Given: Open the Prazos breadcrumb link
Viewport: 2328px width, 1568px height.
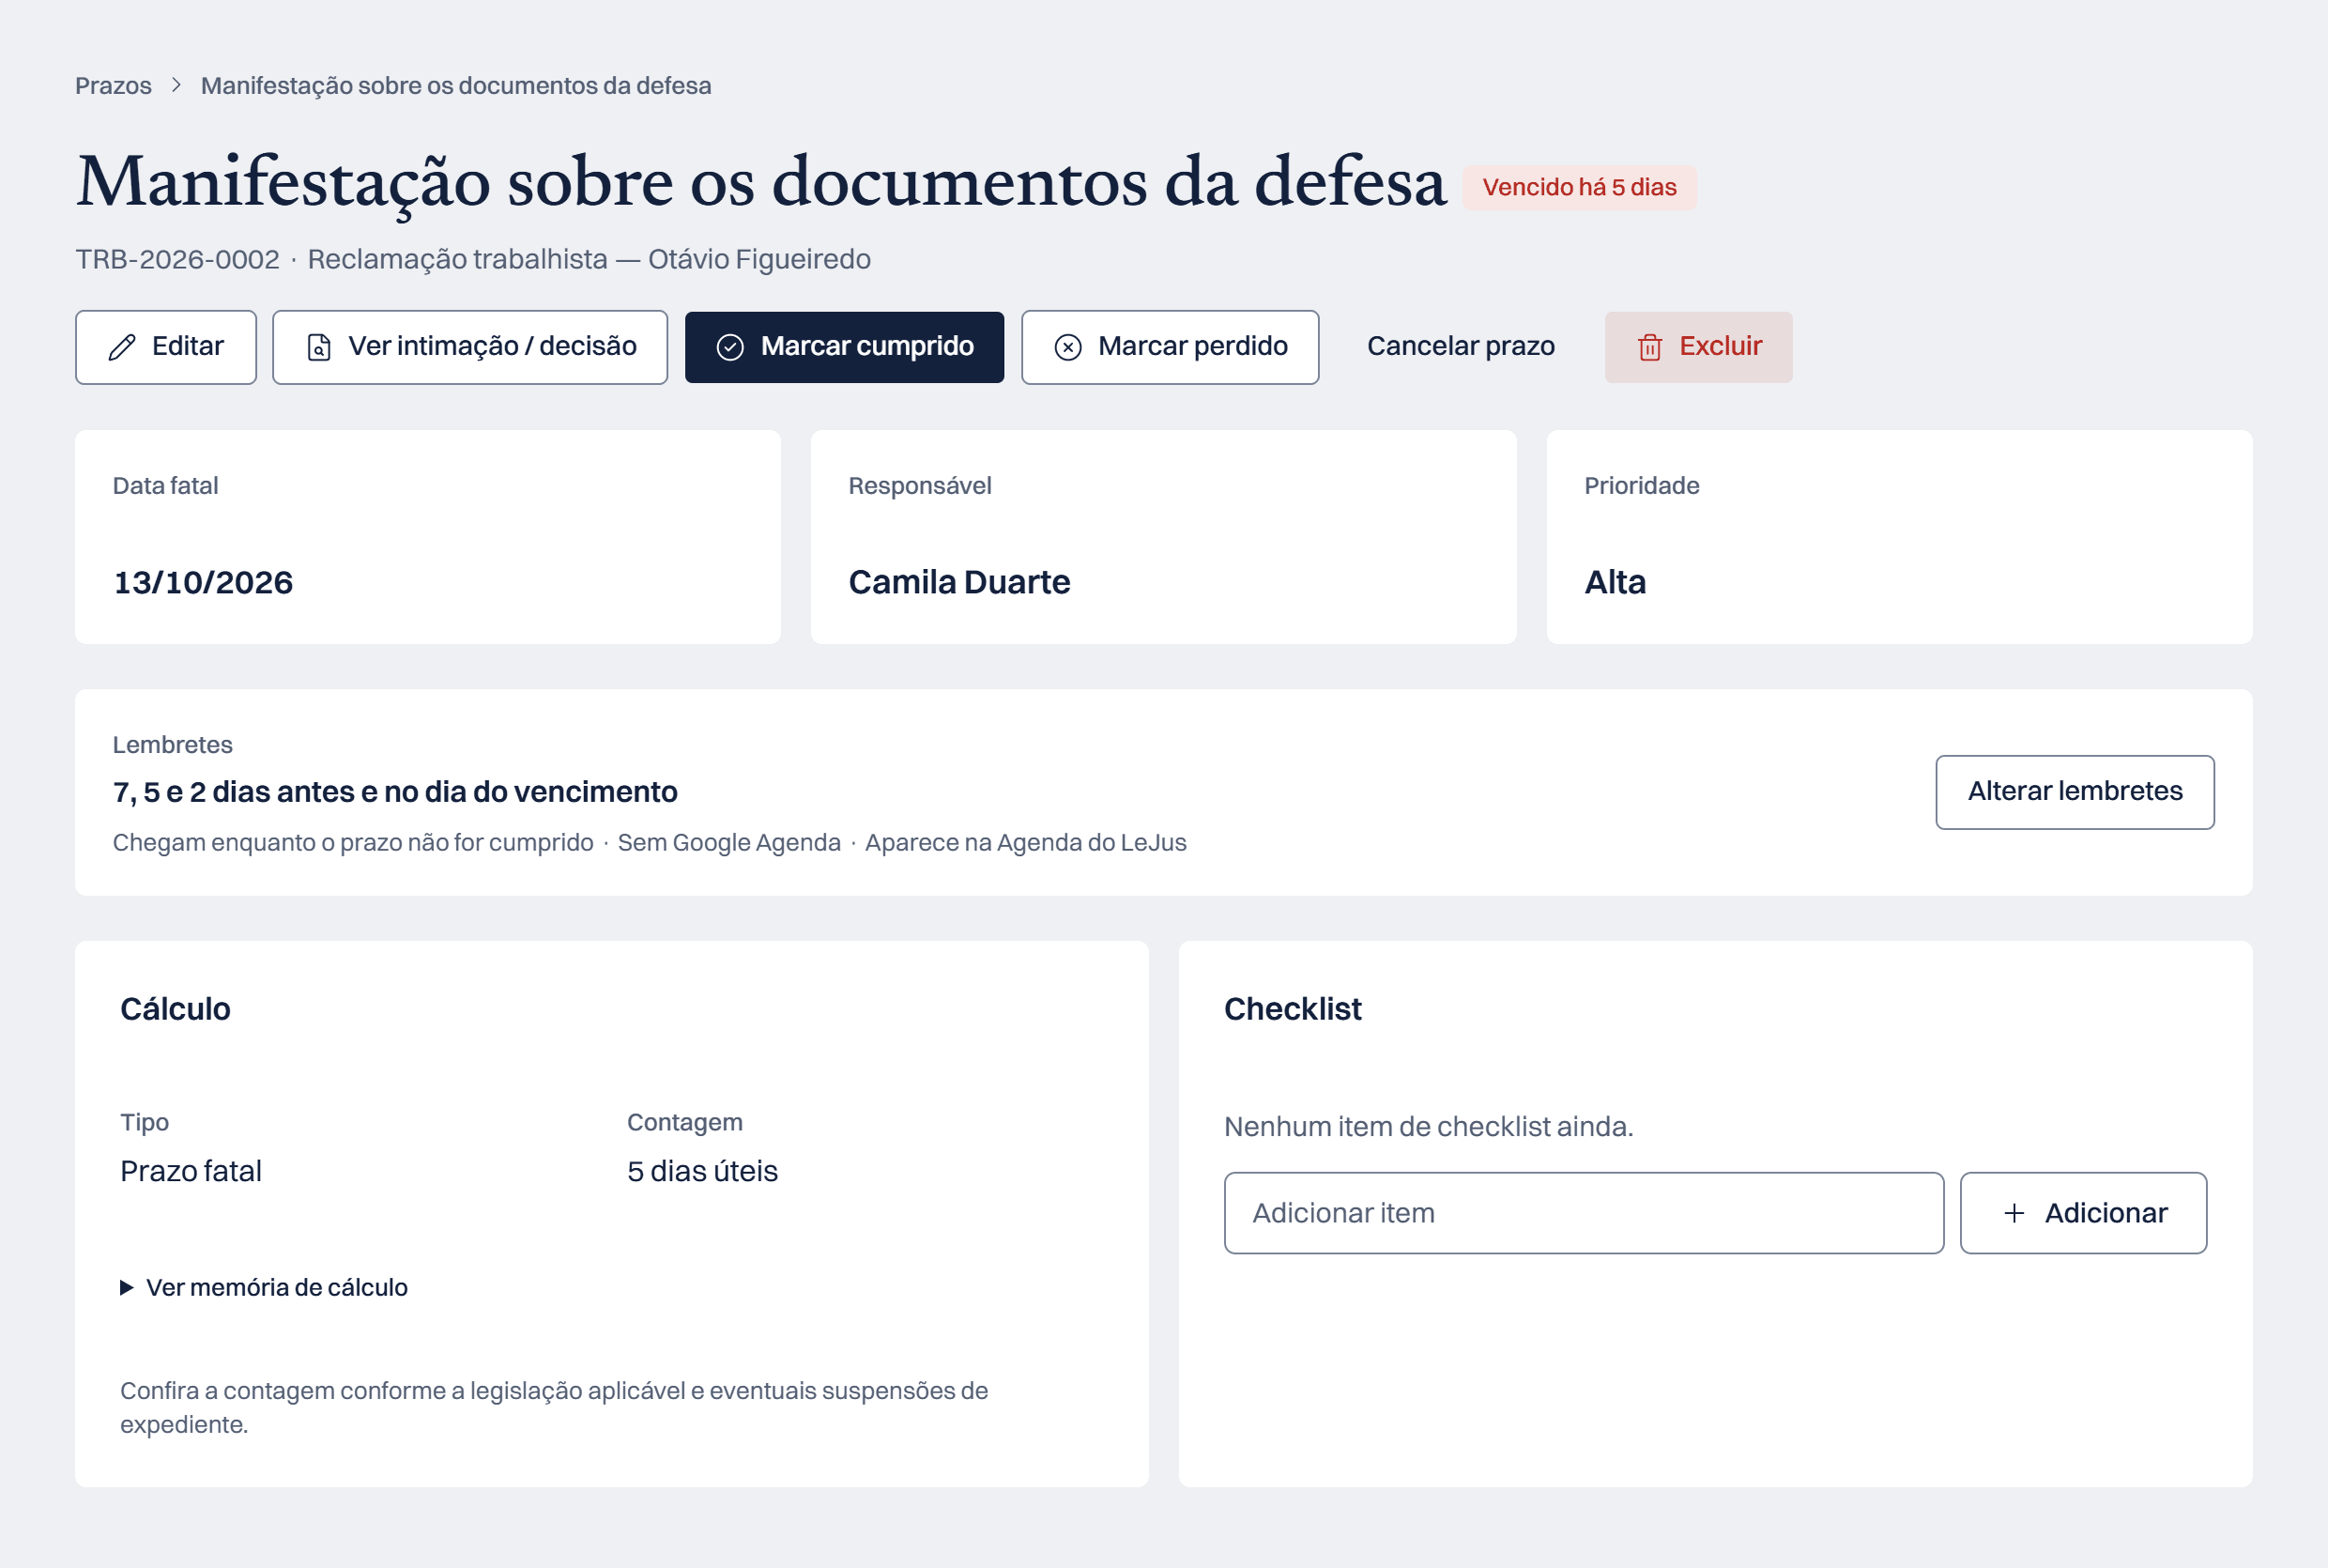Looking at the screenshot, I should pyautogui.click(x=113, y=86).
